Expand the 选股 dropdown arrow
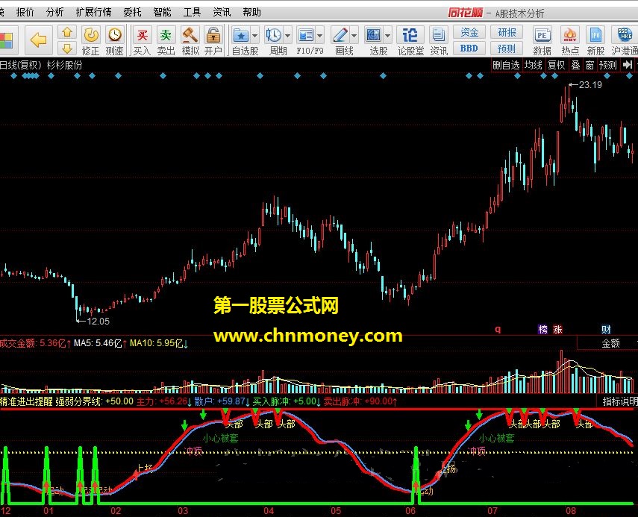The height and width of the screenshot is (517, 638). (387, 36)
